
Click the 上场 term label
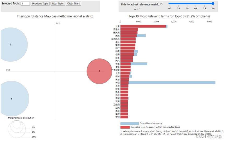[118, 73]
